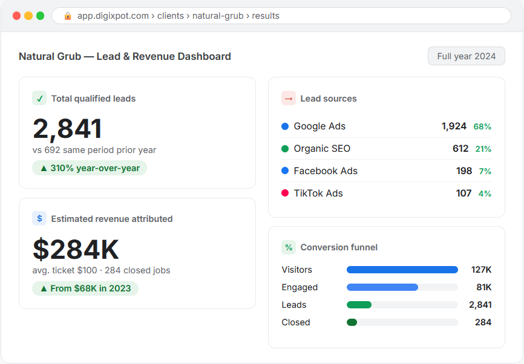Click the Visitors funnel bar
Viewport: 524px width, 364px height.
[402, 270]
